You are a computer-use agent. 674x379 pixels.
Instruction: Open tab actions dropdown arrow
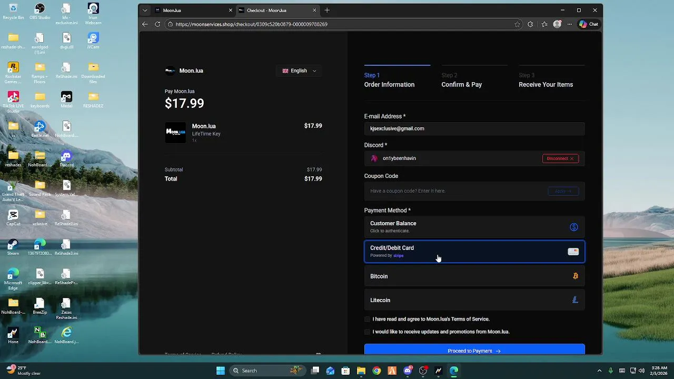point(145,10)
